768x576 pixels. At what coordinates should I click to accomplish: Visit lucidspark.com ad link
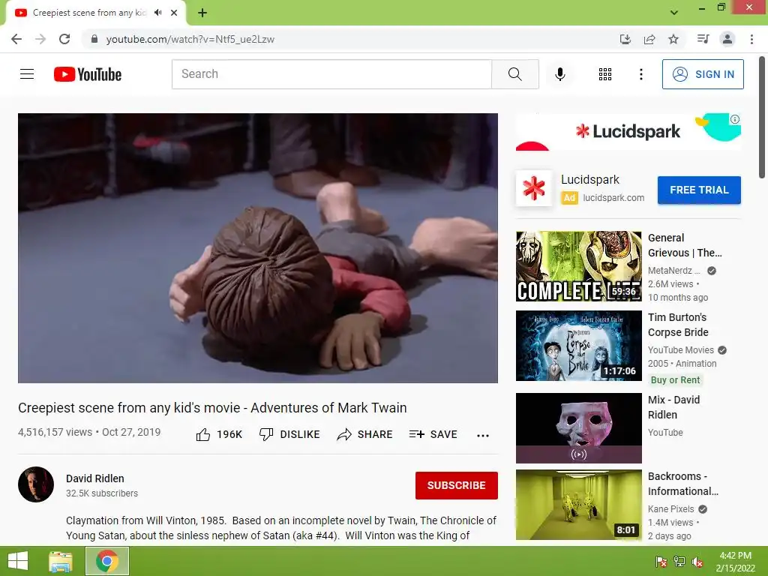coord(613,198)
